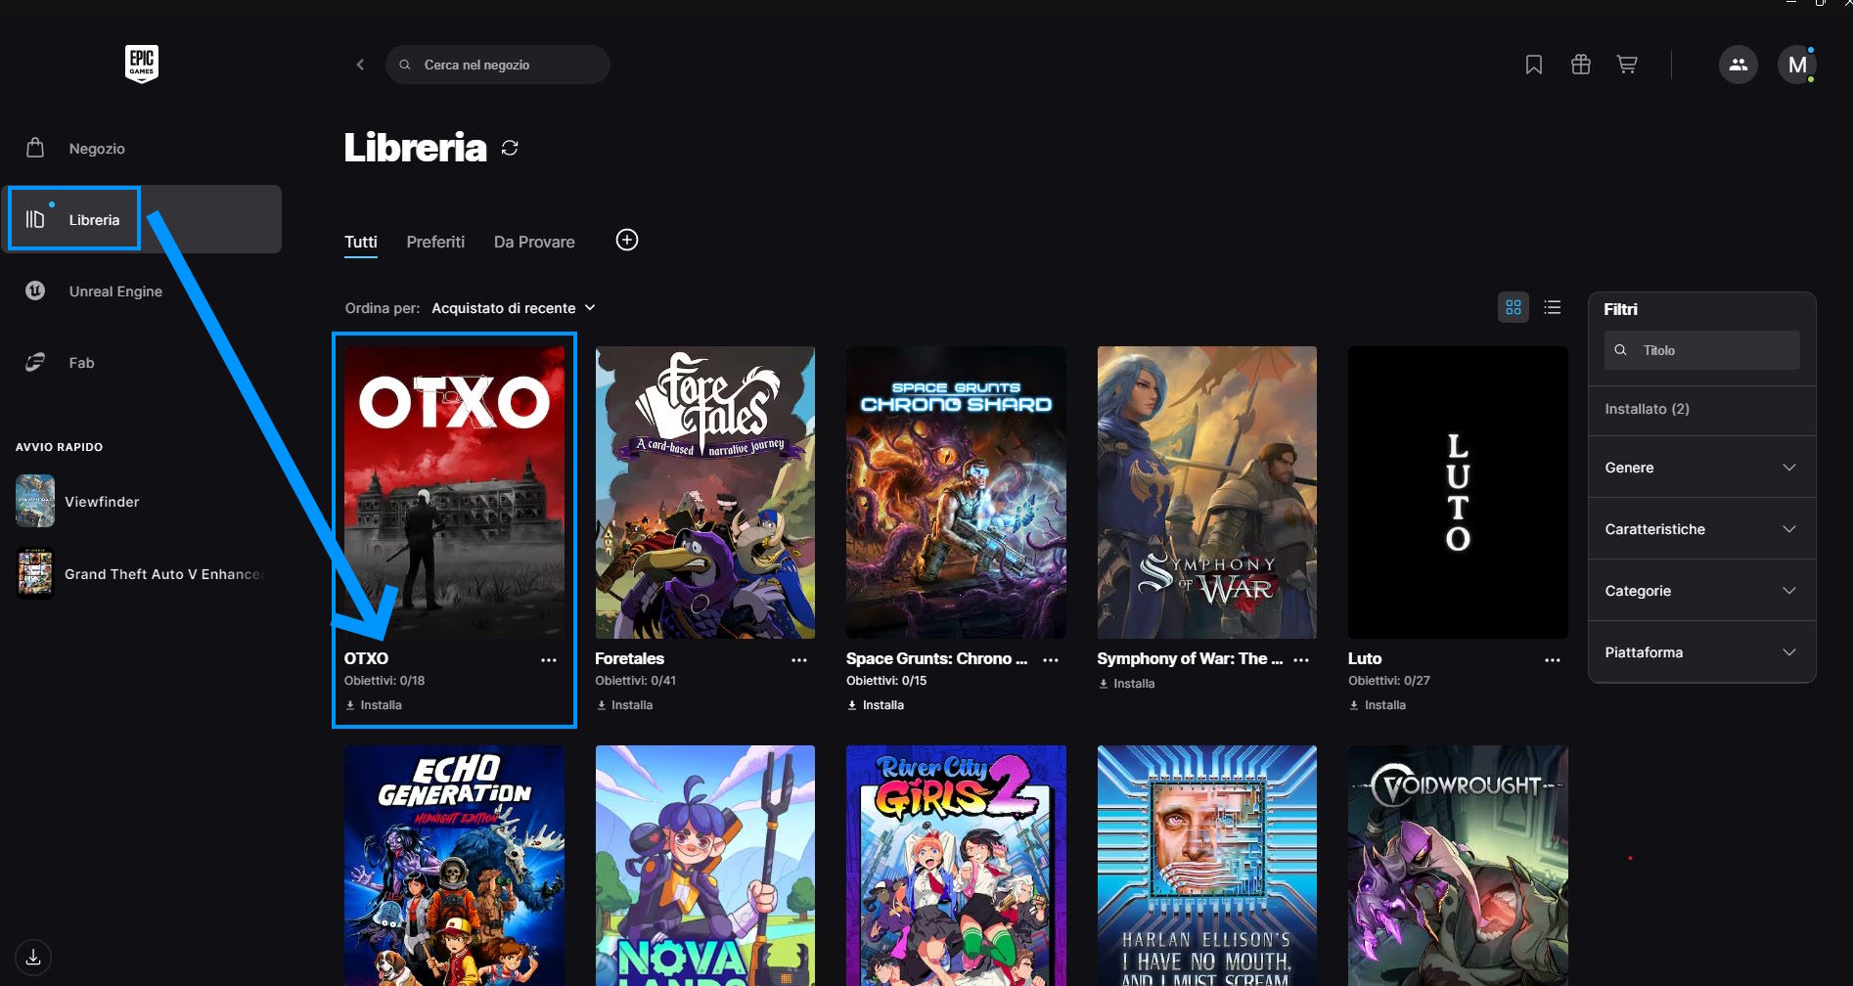Install Space Grunts: Chrono Shard

(x=876, y=705)
